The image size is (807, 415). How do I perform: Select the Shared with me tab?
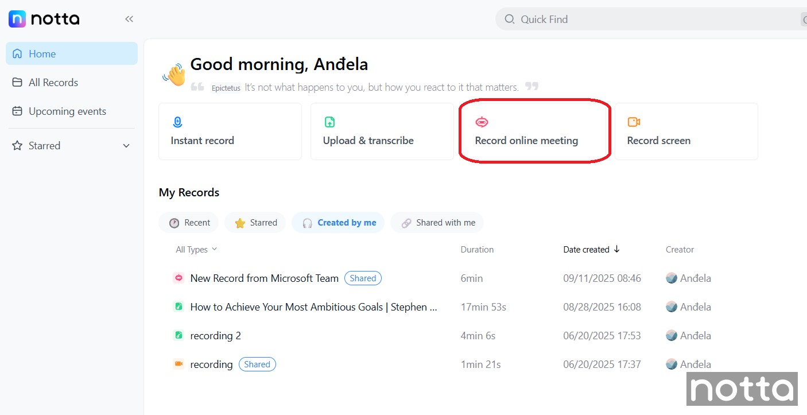437,223
